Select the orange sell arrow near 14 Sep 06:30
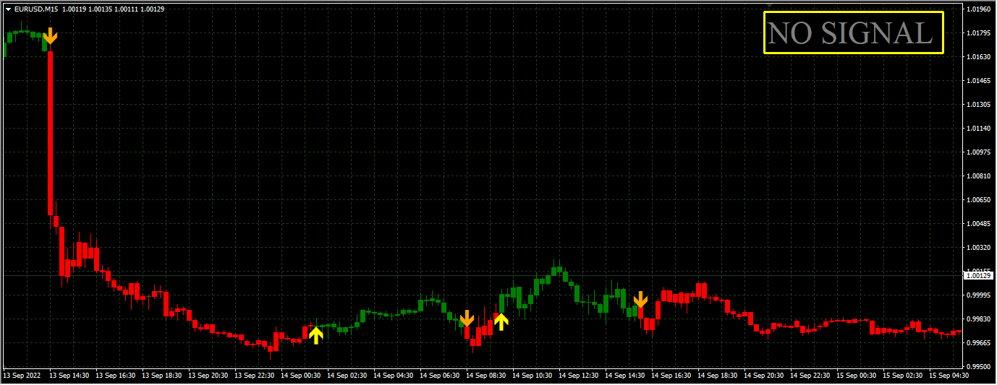This screenshot has height=385, width=997. click(x=467, y=318)
